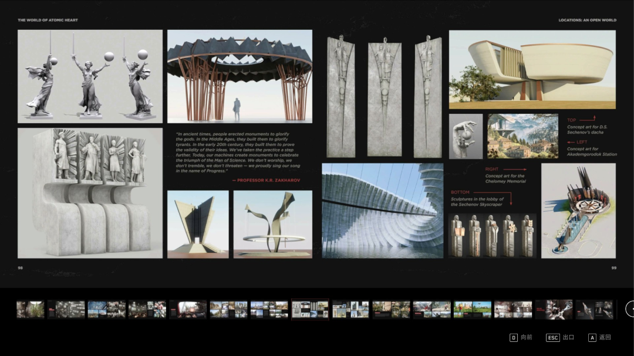Click page number 98
Screen dimensions: 634x356
(x=20, y=268)
